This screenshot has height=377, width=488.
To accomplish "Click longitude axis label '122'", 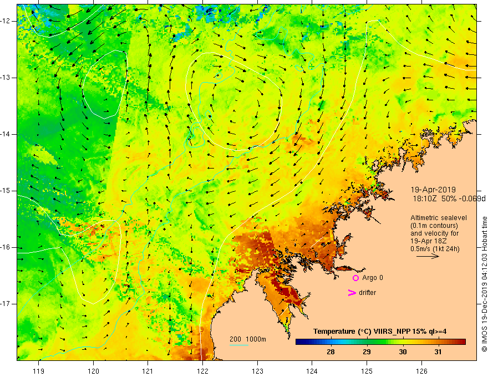I will [202, 371].
